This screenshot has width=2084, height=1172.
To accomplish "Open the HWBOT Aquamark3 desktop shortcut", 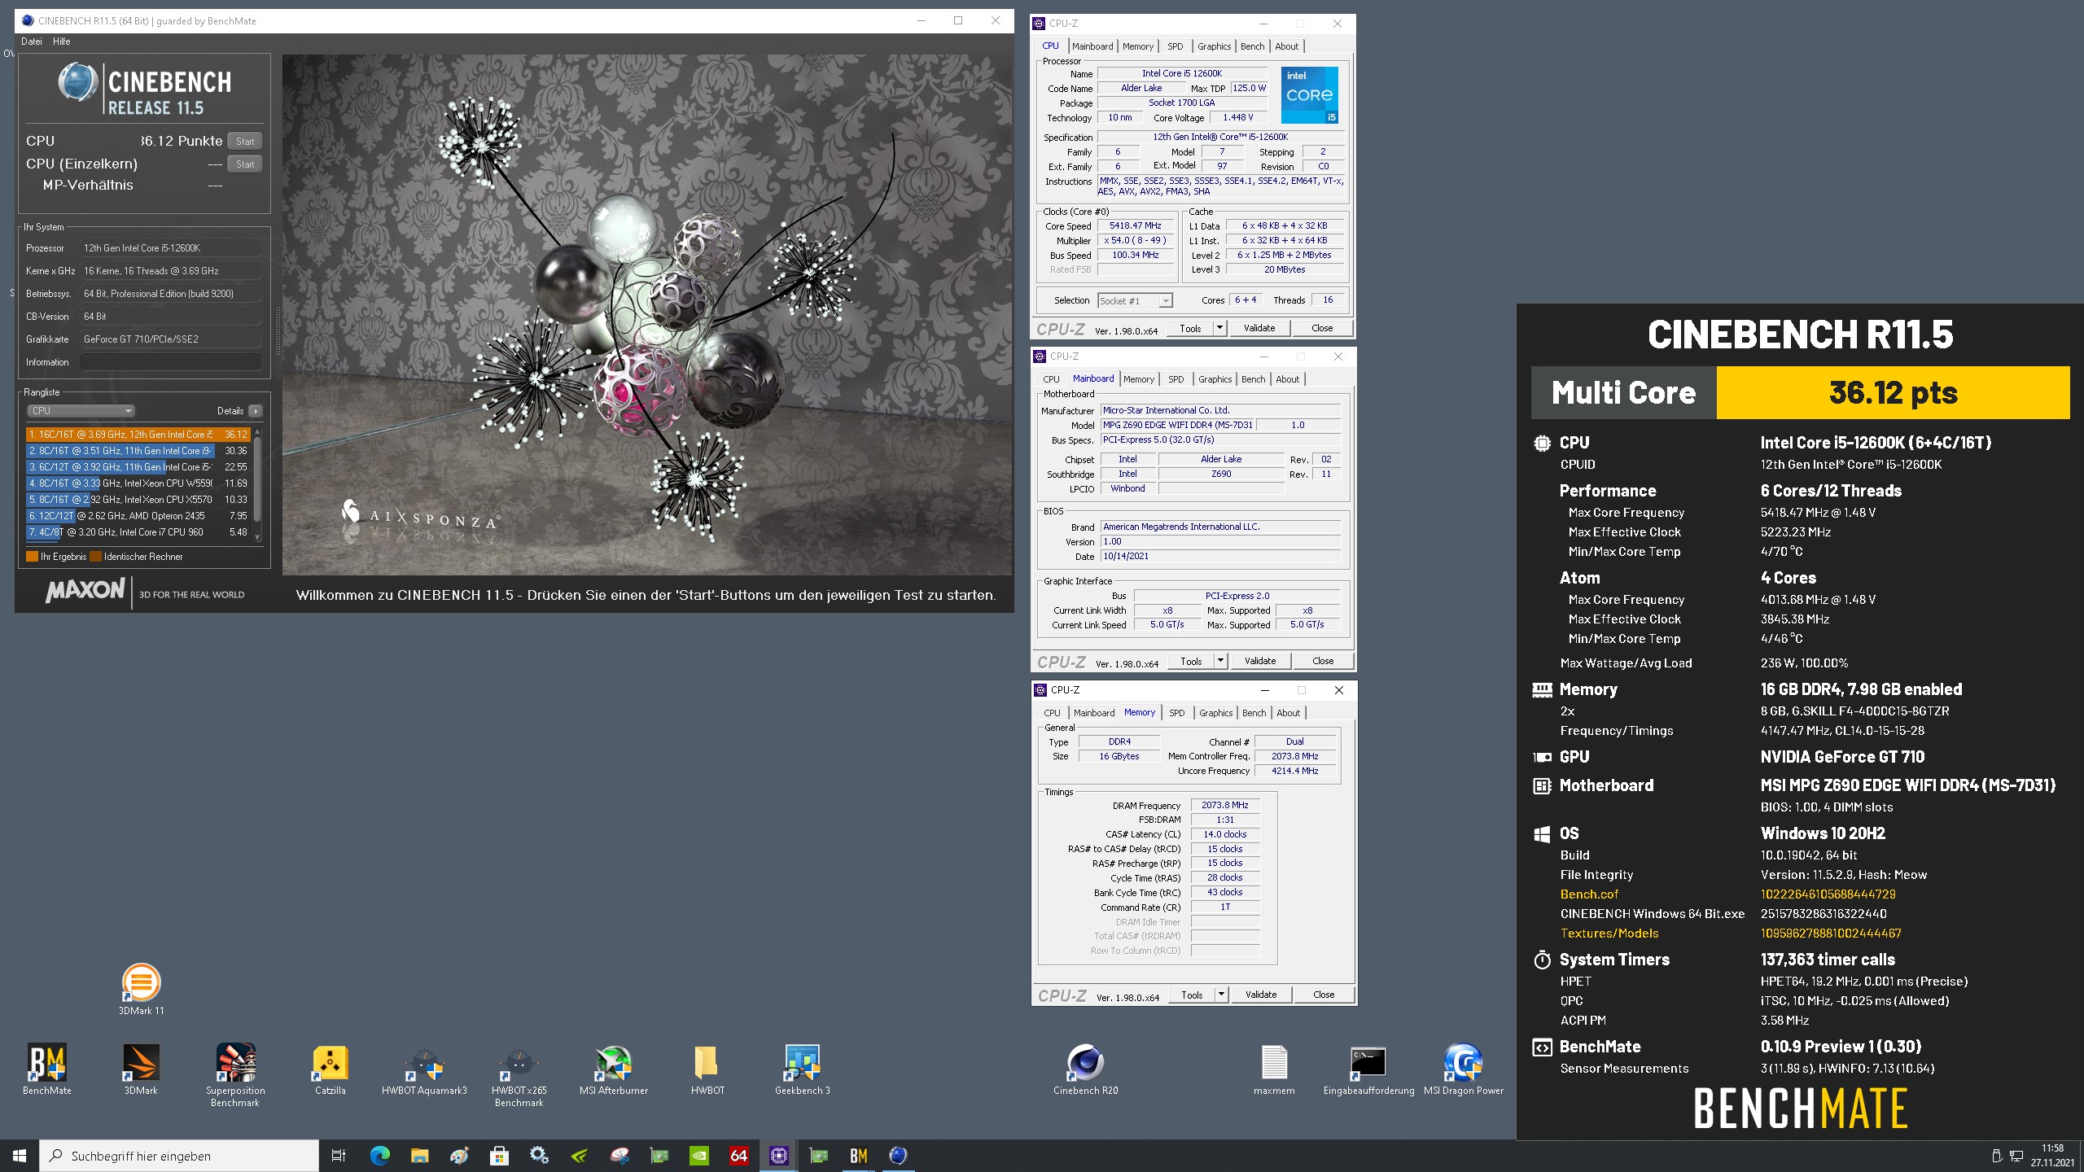I will [424, 1069].
